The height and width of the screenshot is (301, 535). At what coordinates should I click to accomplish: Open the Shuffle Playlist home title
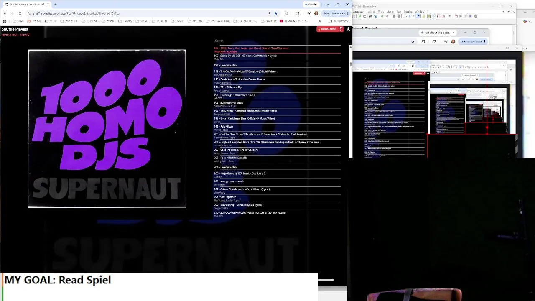[x=15, y=29]
